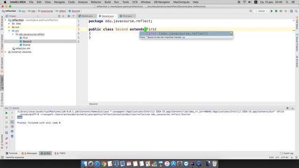The image size is (299, 168).
Task: Clear all Run console output with the trash icon
Action: [x=12, y=136]
